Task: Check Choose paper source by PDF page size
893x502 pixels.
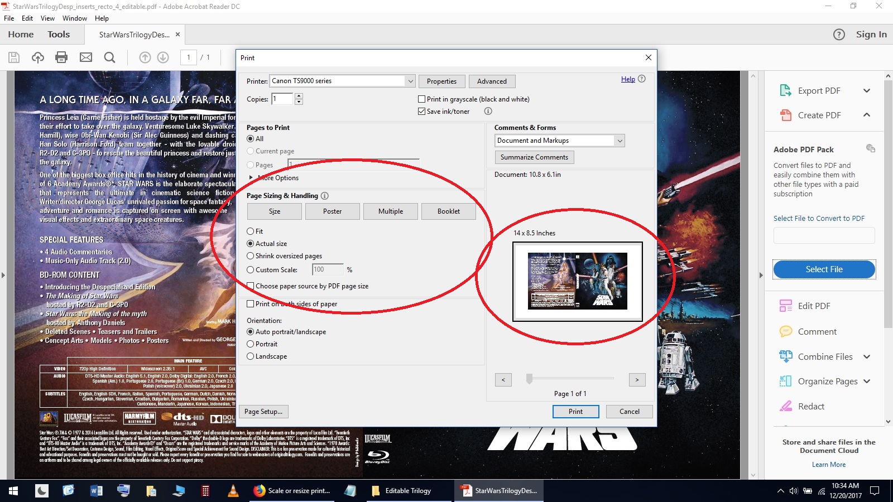Action: (x=251, y=286)
